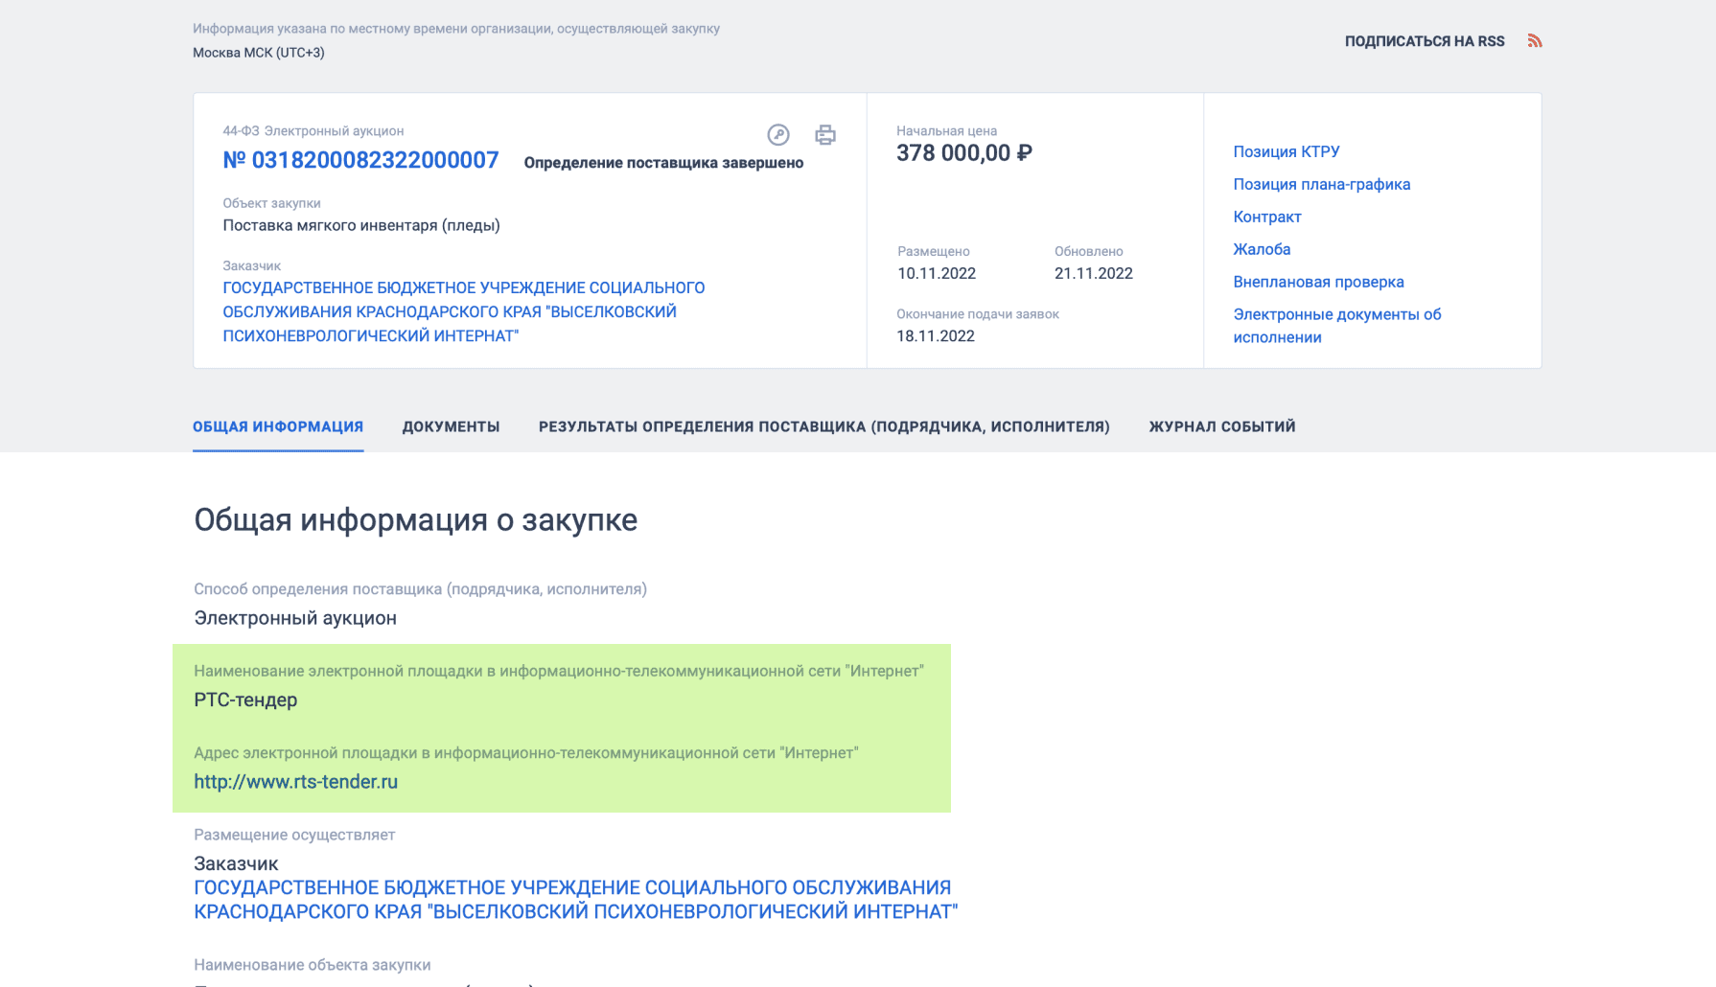This screenshot has width=1716, height=987.
Task: Open the Позиция плана-графика link
Action: 1321,184
